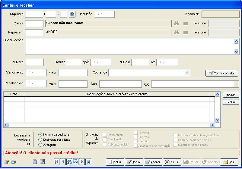The height and width of the screenshot is (169, 242).
Task: Click the Vencimento date field
Action: pos(36,73)
